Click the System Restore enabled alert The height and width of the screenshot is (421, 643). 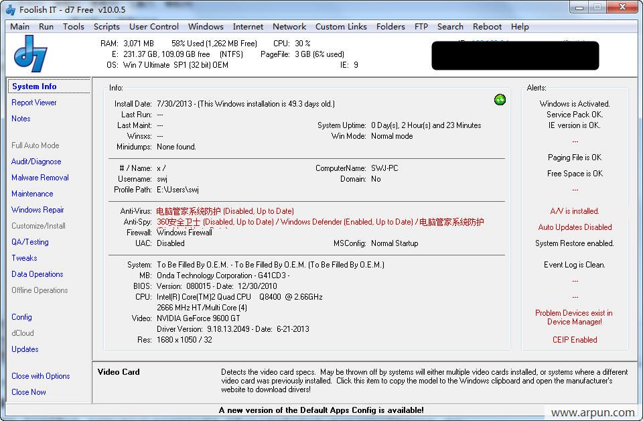(x=575, y=243)
